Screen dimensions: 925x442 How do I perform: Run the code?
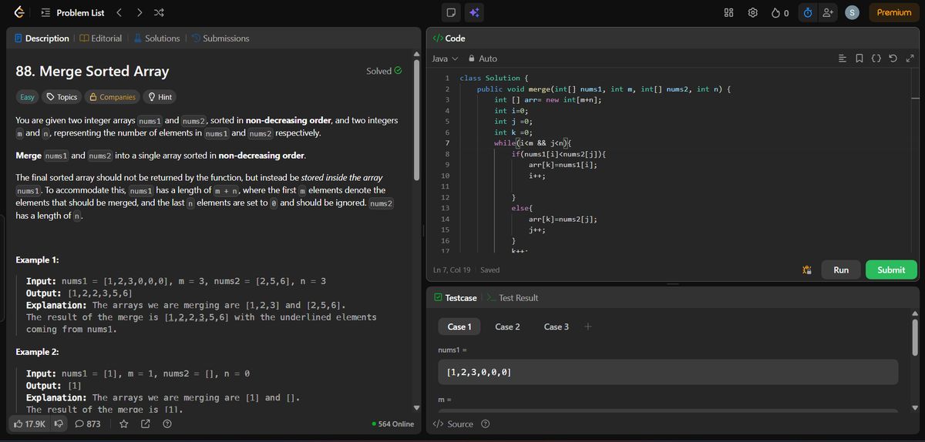pyautogui.click(x=841, y=270)
